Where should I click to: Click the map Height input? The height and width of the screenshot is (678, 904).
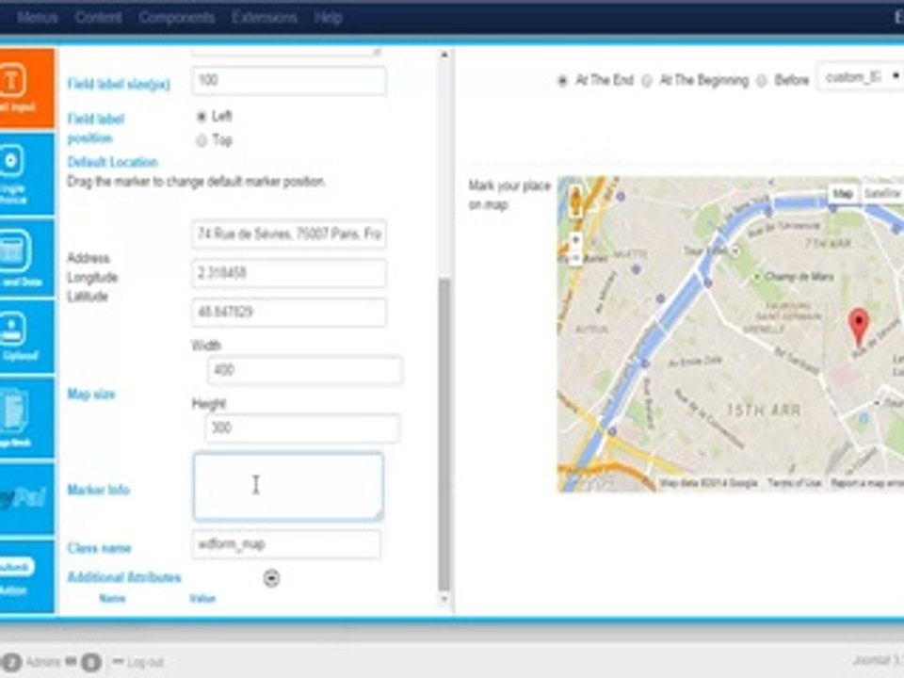[x=302, y=428]
